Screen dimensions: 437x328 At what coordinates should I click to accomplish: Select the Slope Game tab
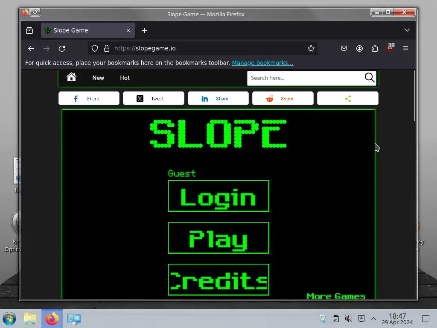tap(88, 30)
